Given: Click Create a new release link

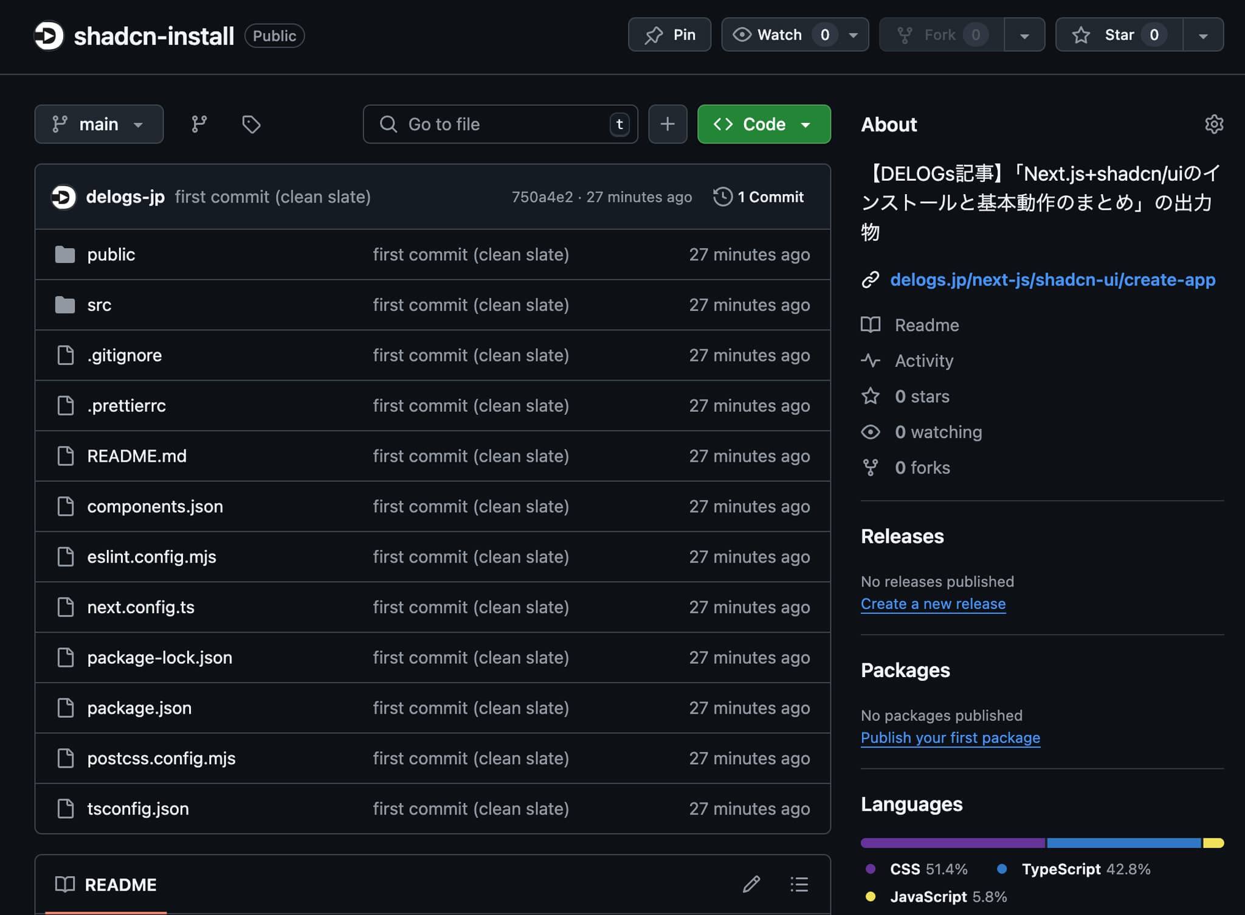Looking at the screenshot, I should tap(933, 604).
